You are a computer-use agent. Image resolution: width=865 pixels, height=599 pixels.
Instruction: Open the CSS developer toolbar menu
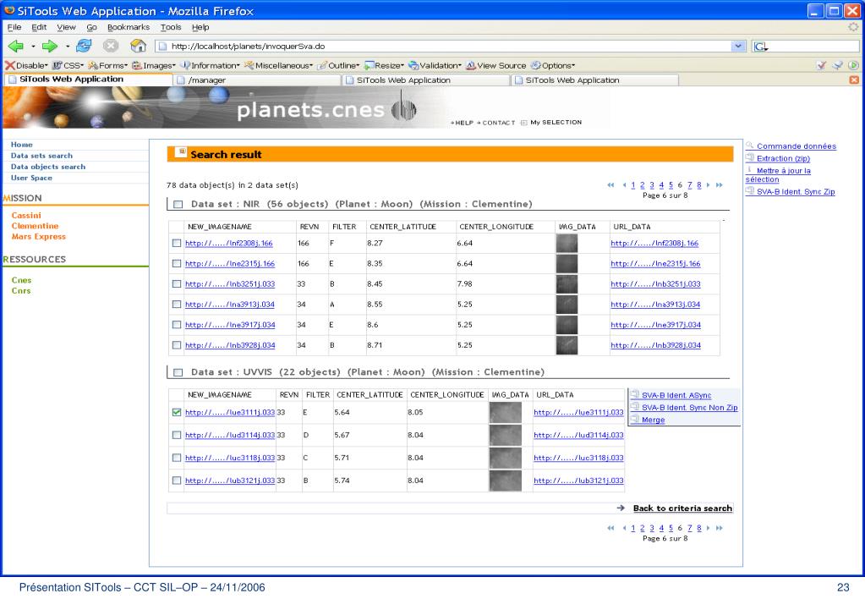coord(68,65)
